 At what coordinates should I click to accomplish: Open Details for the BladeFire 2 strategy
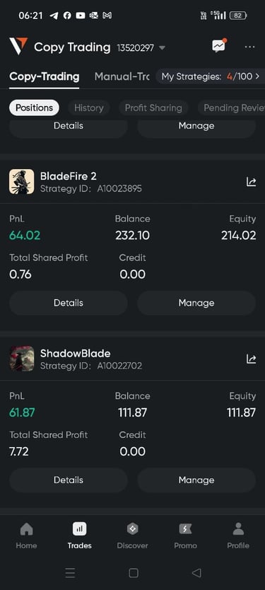pyautogui.click(x=69, y=303)
